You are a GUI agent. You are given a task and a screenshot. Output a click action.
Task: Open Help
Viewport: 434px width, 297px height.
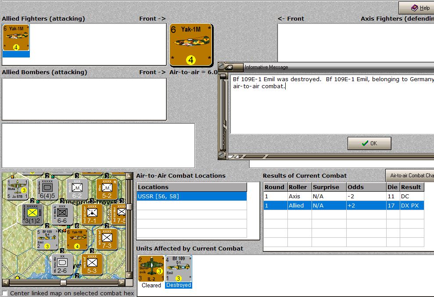(x=416, y=8)
